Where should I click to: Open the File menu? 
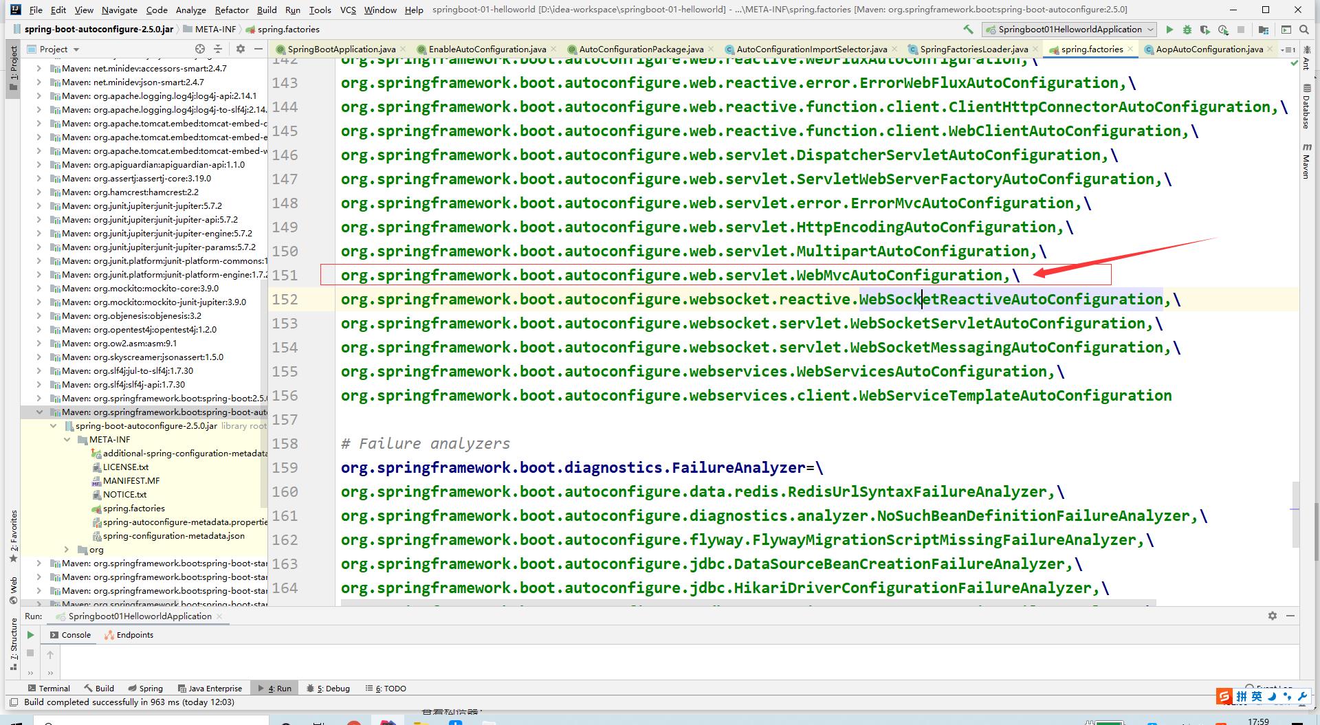[x=36, y=10]
